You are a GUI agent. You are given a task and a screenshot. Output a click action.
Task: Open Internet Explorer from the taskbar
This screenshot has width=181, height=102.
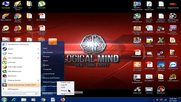tap(14, 99)
